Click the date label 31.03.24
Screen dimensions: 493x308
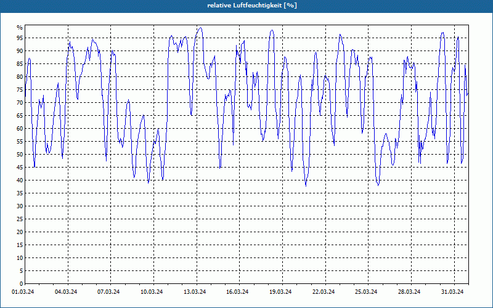tap(452, 292)
